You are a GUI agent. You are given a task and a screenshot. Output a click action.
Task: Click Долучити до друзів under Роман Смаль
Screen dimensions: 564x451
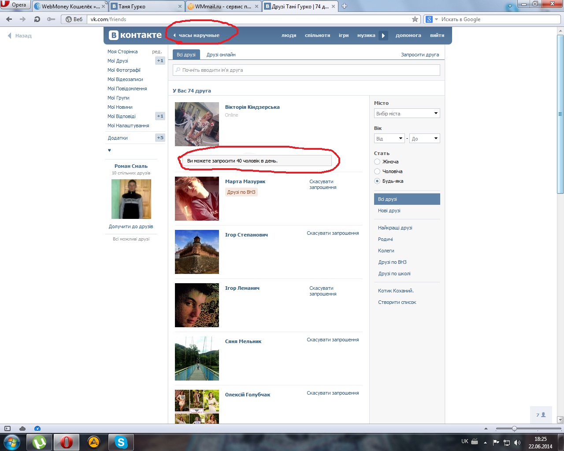pyautogui.click(x=131, y=226)
